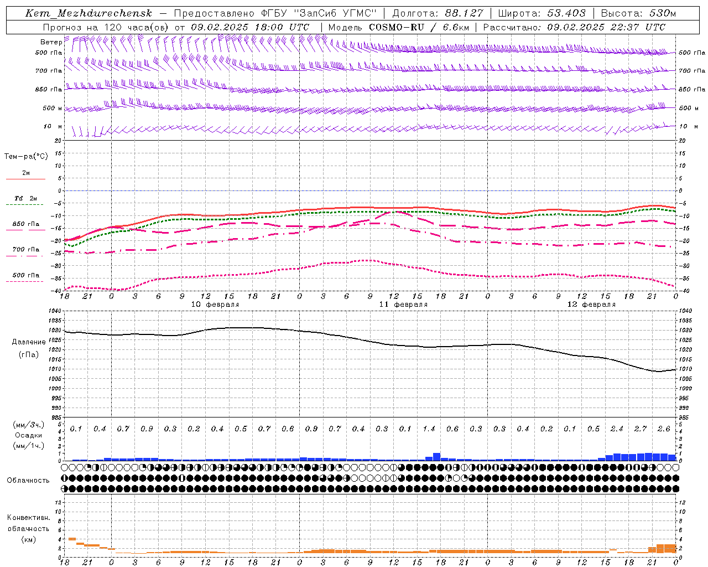This screenshot has width=708, height=567.
Task: Click the precipitation value 2.6
Action: [x=664, y=429]
